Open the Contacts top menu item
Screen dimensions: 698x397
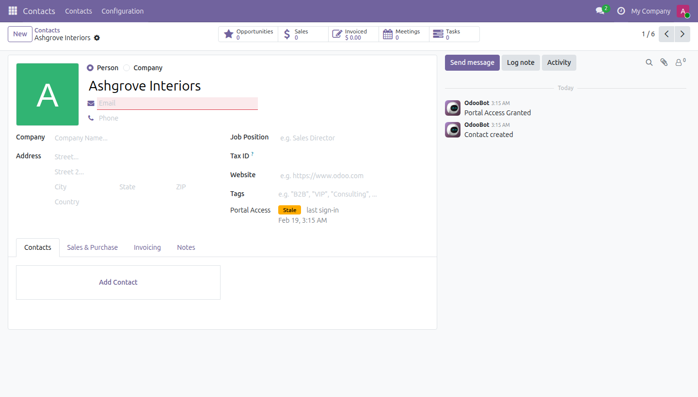(x=79, y=11)
